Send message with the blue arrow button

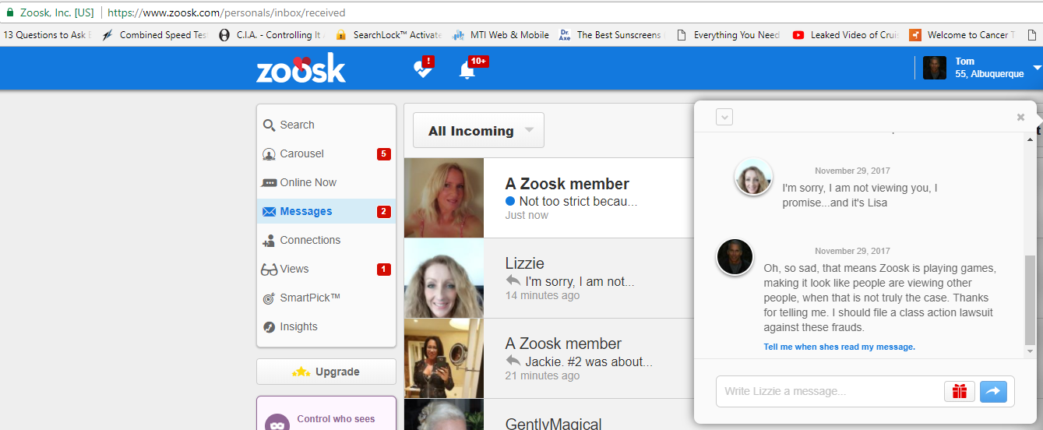pyautogui.click(x=993, y=391)
